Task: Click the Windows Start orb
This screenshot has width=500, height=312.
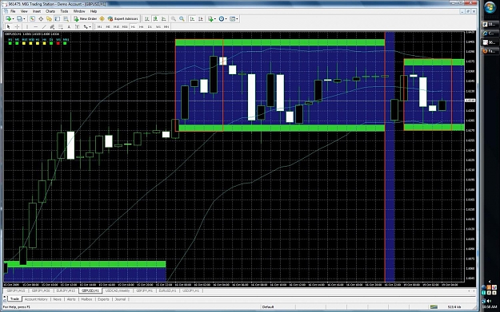Action: pyautogui.click(x=490, y=7)
